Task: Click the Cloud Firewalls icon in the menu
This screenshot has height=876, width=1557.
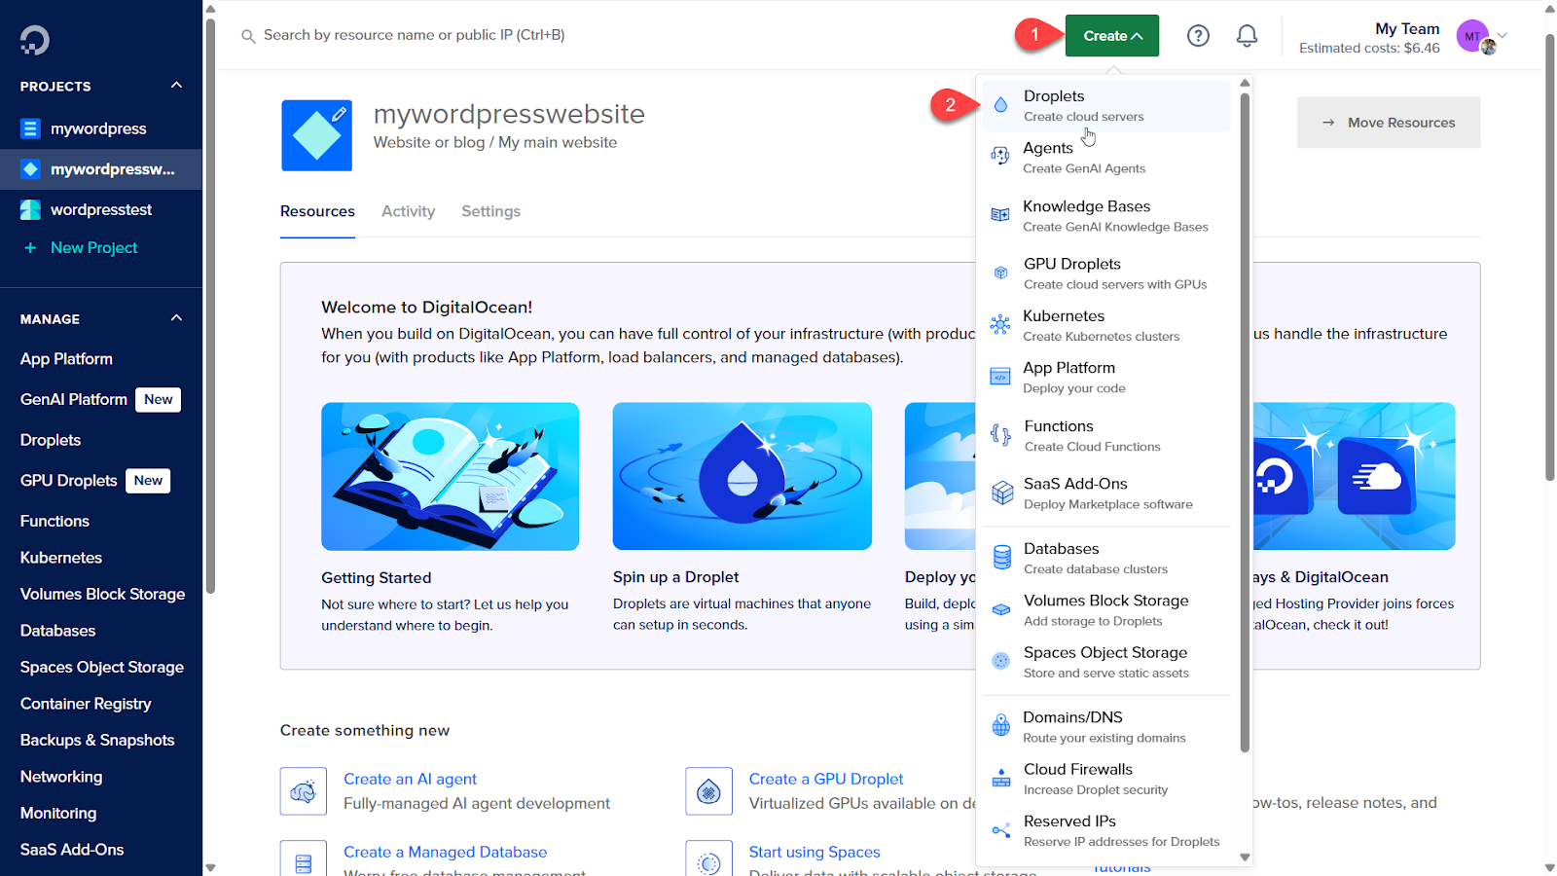Action: (x=1000, y=778)
